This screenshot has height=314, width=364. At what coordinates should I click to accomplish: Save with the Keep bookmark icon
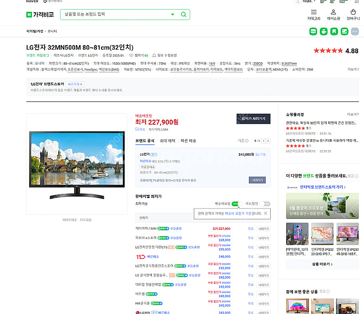pos(334,31)
